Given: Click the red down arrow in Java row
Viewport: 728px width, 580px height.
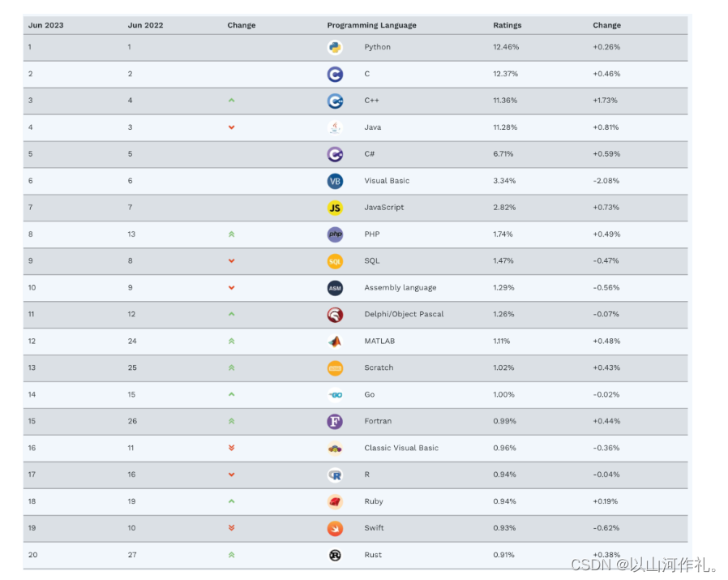Looking at the screenshot, I should pyautogui.click(x=231, y=127).
